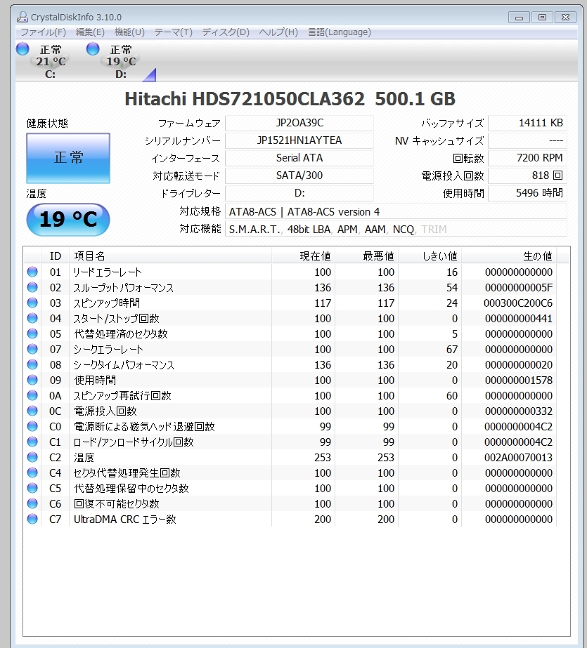Screen dimensions: 587x648
Task: Click the power on count field 818 回
Action: point(527,176)
